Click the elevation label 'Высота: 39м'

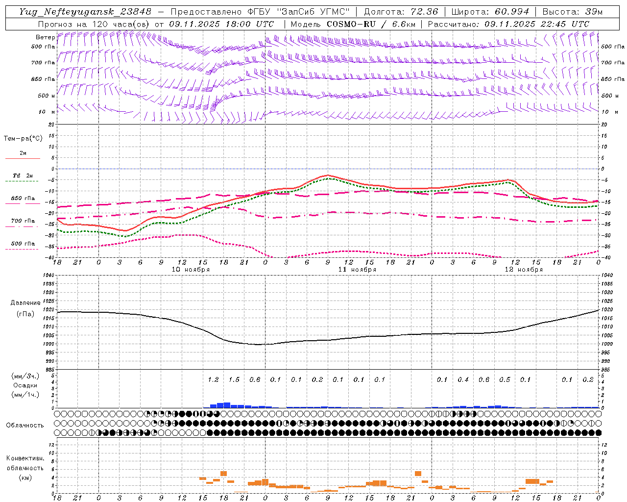tap(572, 12)
